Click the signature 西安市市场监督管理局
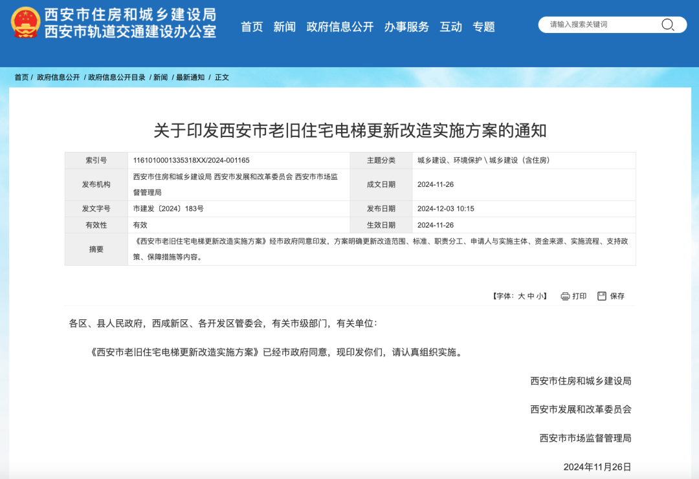 [585, 438]
